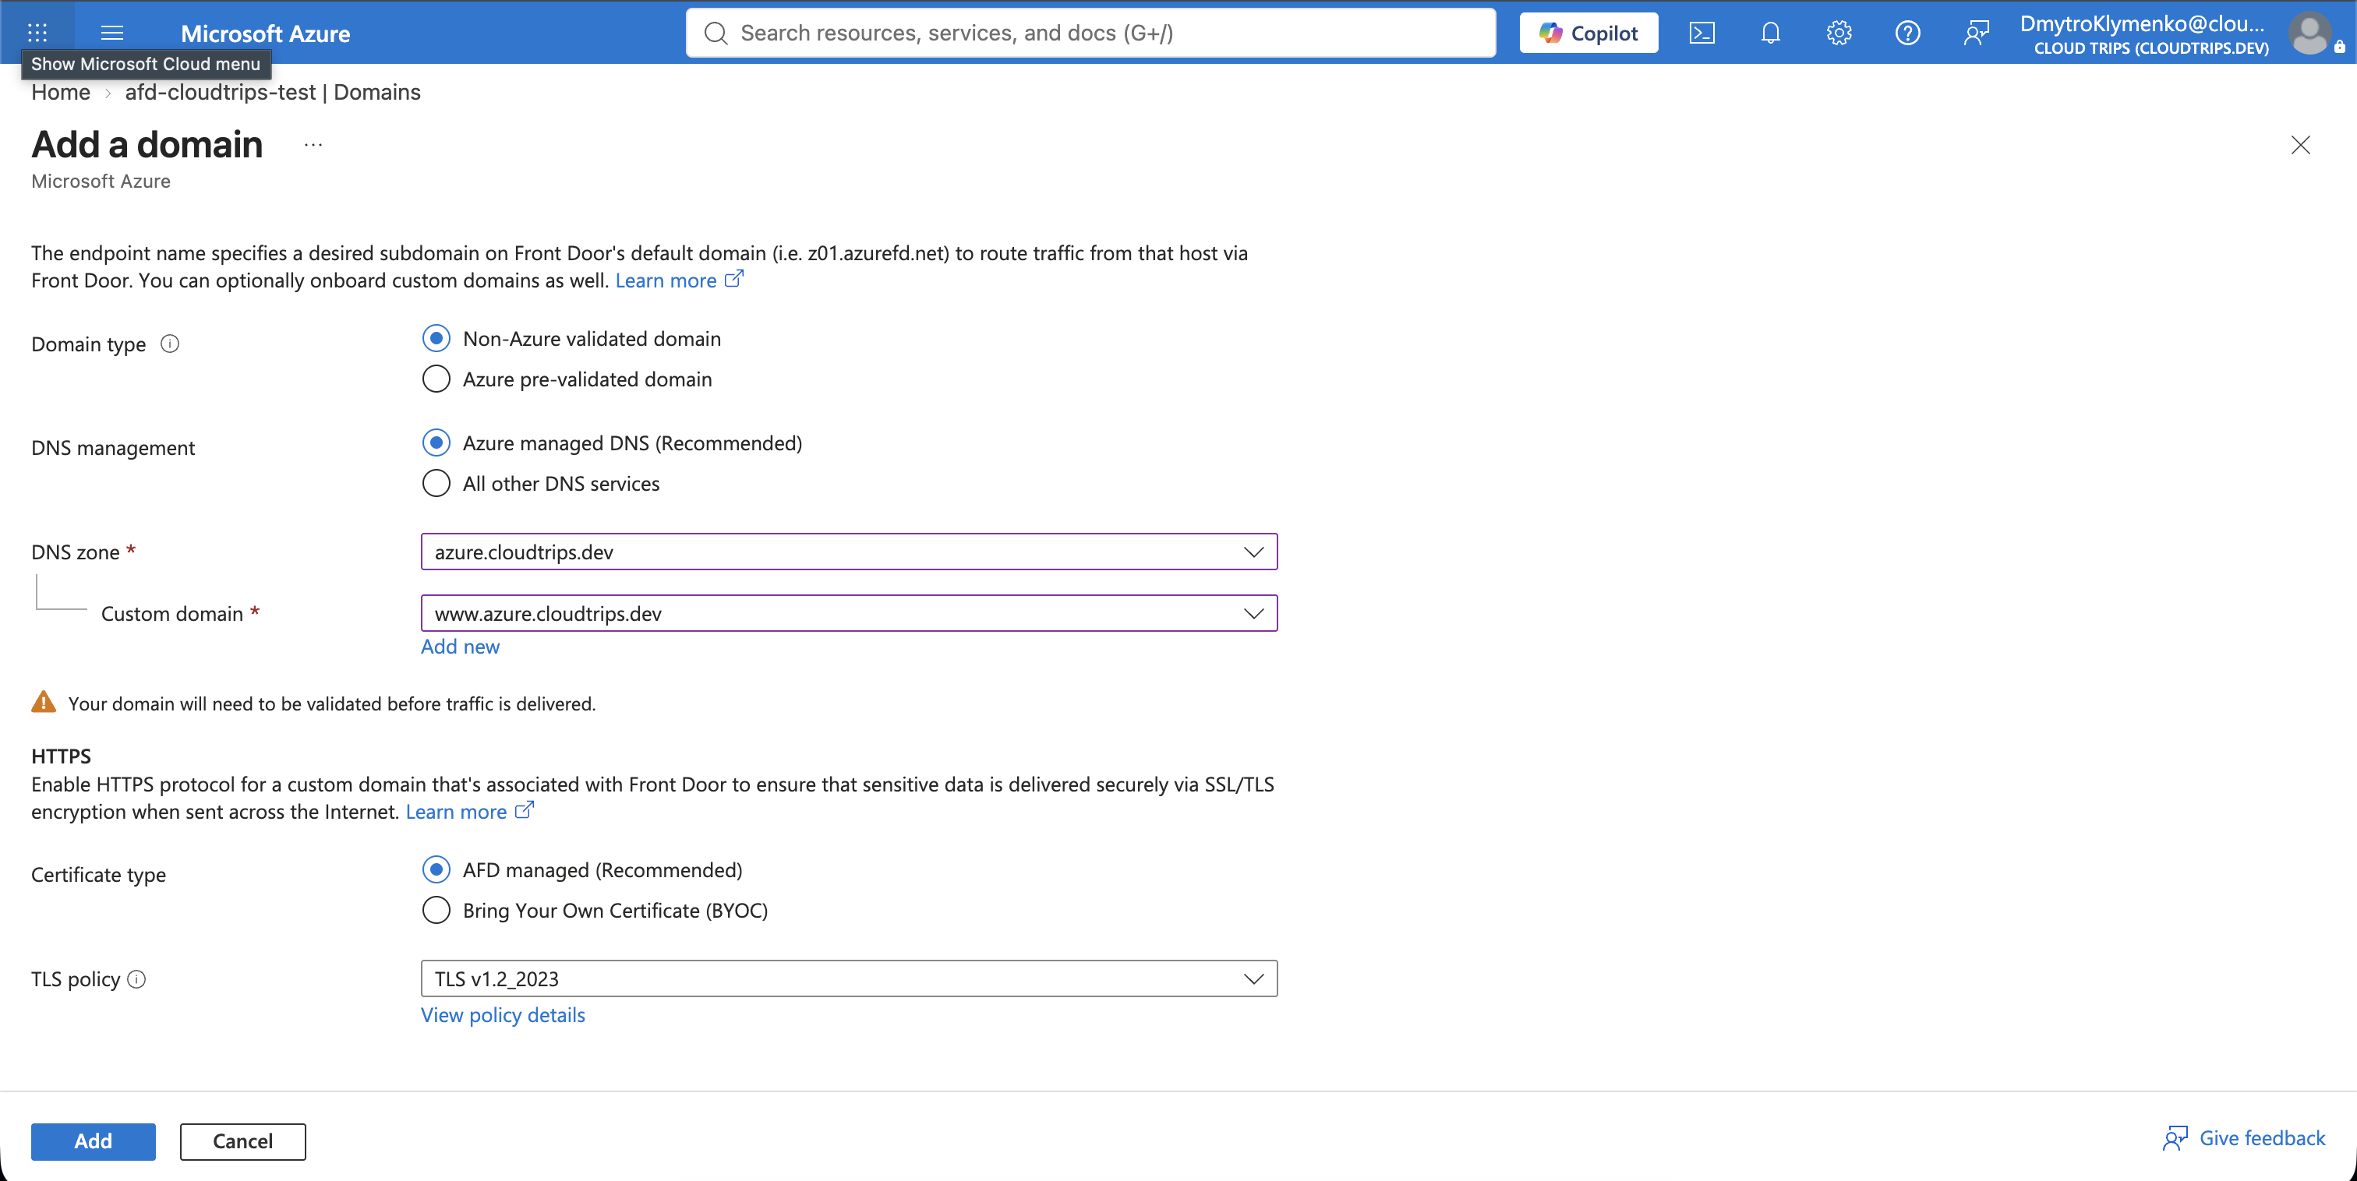Open the more options ellipsis beside title
The height and width of the screenshot is (1181, 2357).
313,145
